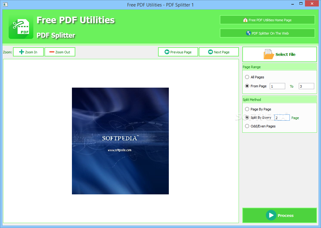
Task: Click the Zoom In button label
Action: (x=31, y=52)
